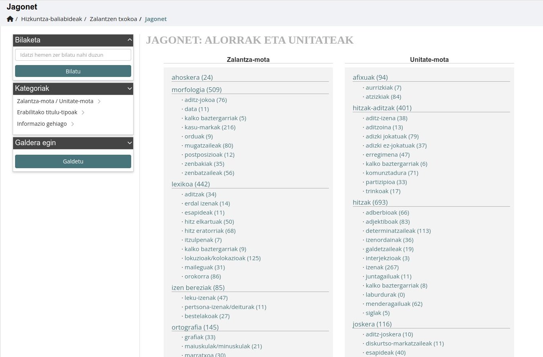Click the Bilatu search button

point(73,71)
